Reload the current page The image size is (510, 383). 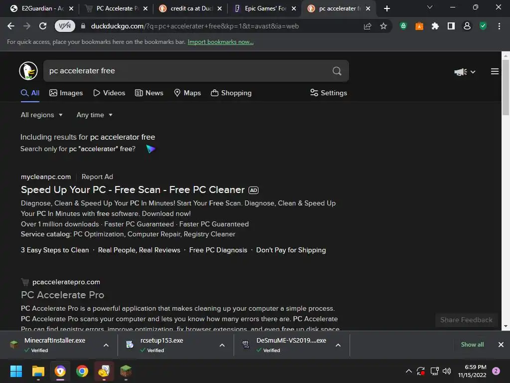[43, 26]
